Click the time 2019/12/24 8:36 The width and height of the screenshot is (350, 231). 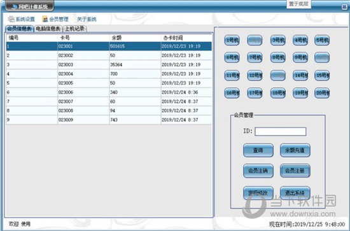(180, 92)
